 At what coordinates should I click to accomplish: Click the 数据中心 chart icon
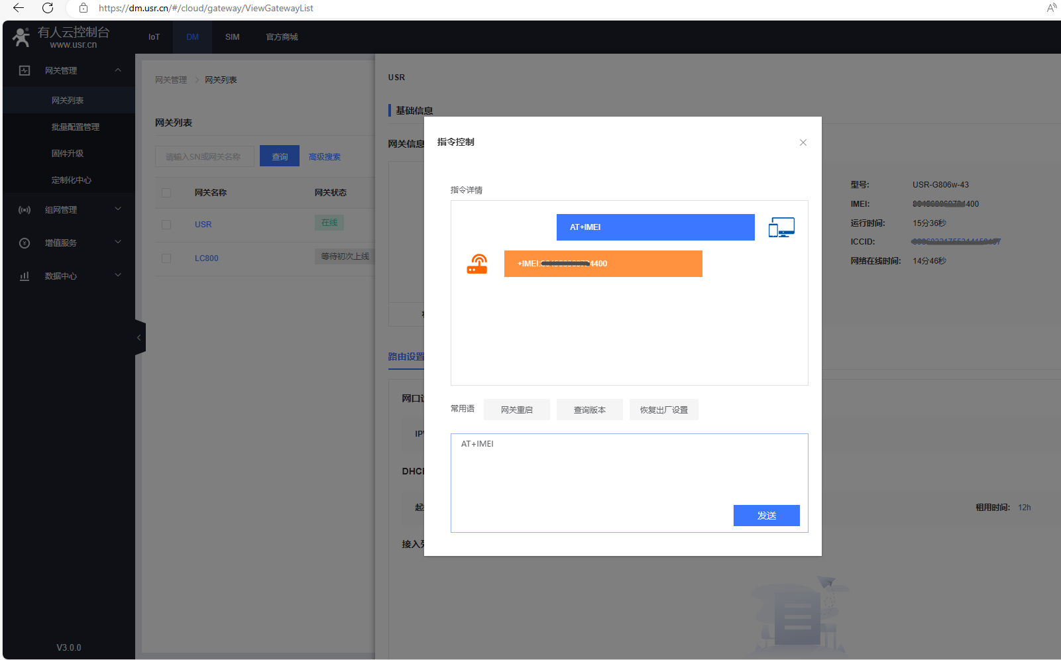[25, 276]
